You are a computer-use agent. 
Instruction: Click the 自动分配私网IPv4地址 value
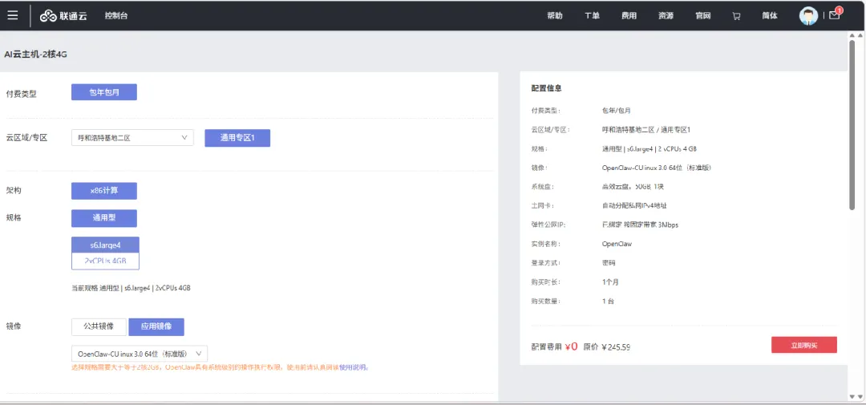point(634,205)
